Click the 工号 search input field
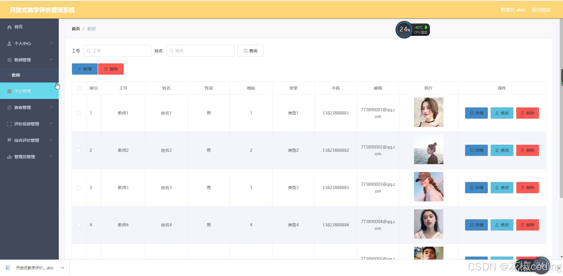Image resolution: width=563 pixels, height=276 pixels. (x=118, y=51)
